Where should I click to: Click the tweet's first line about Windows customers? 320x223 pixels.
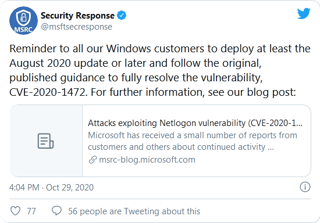(x=160, y=49)
